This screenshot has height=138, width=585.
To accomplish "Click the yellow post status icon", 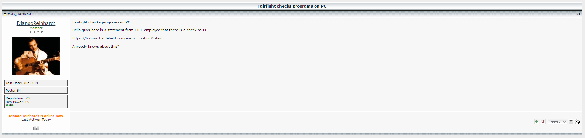I will point(5,15).
